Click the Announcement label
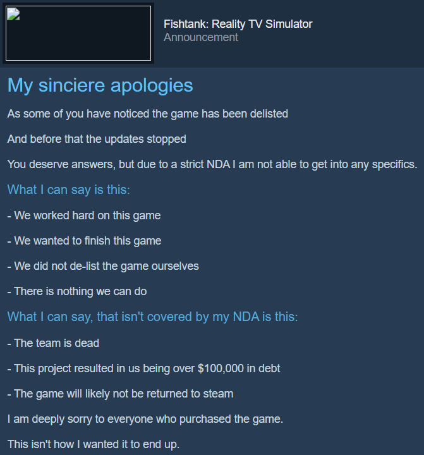This screenshot has height=455, width=424. pos(200,37)
